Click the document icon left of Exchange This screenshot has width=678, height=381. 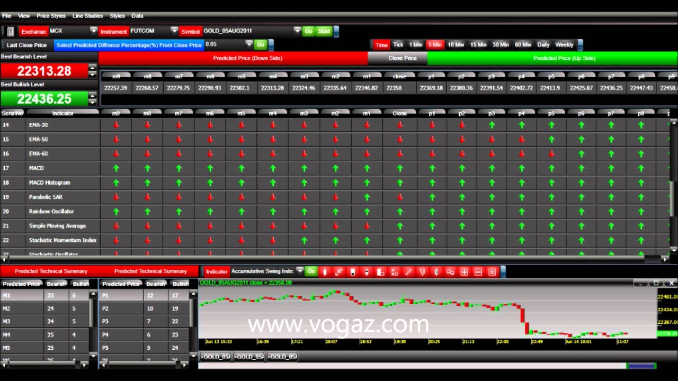pos(11,31)
